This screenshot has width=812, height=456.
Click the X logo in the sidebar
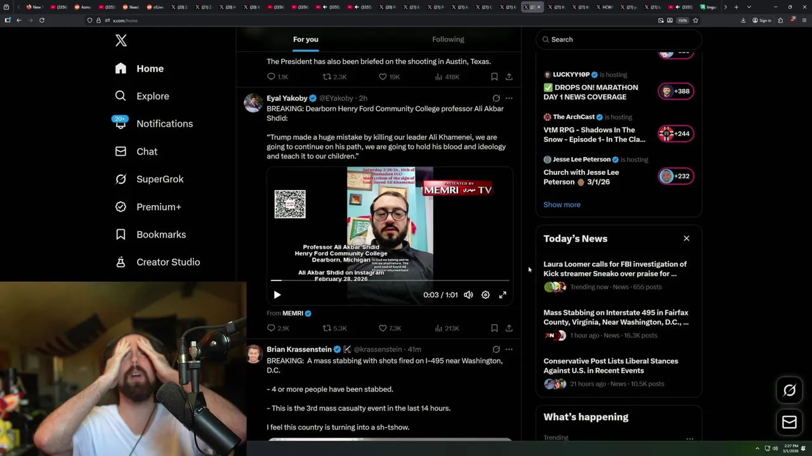121,41
